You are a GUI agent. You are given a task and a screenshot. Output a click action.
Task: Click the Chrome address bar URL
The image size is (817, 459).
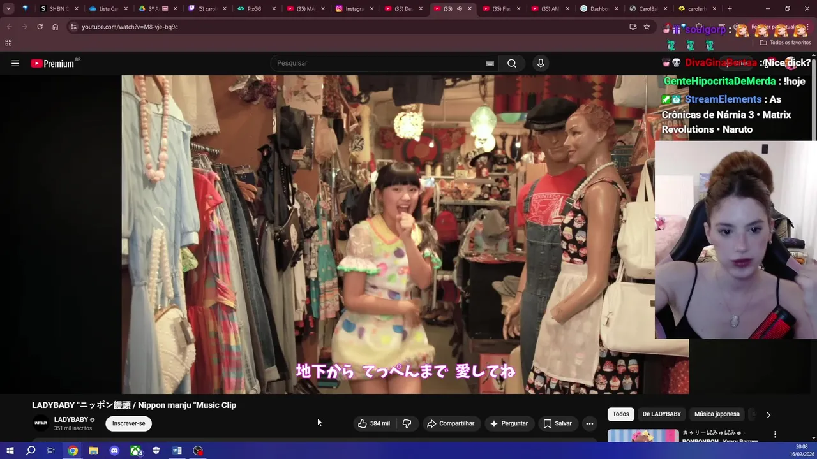click(x=130, y=27)
